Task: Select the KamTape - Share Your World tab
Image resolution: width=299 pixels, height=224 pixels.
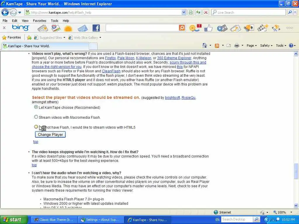Action: [45, 46]
